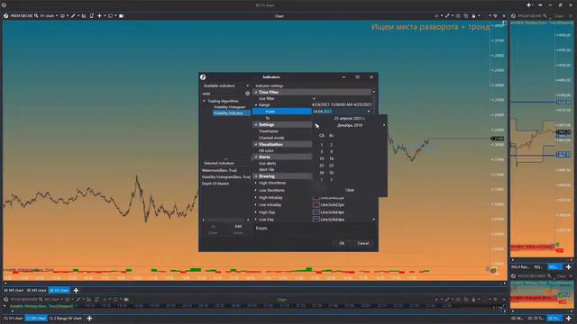Viewport: 577px width, 324px height.
Task: Click the crosshair cursor tool in main toolbar
Action: (99, 16)
